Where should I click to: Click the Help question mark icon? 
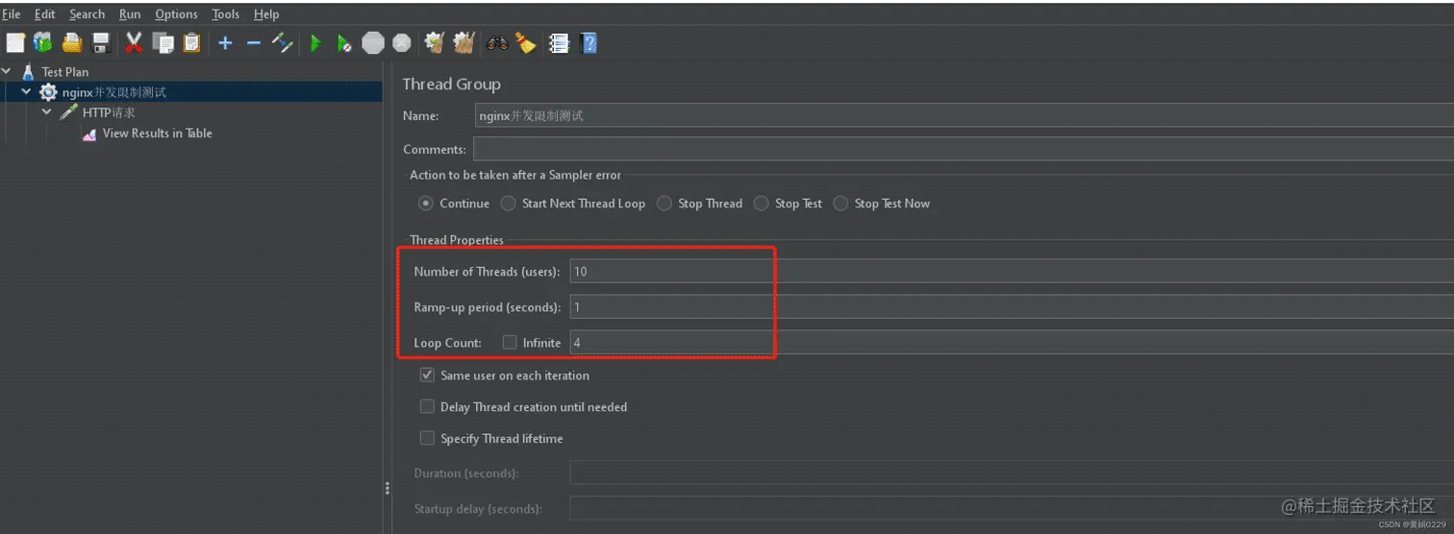[x=589, y=43]
